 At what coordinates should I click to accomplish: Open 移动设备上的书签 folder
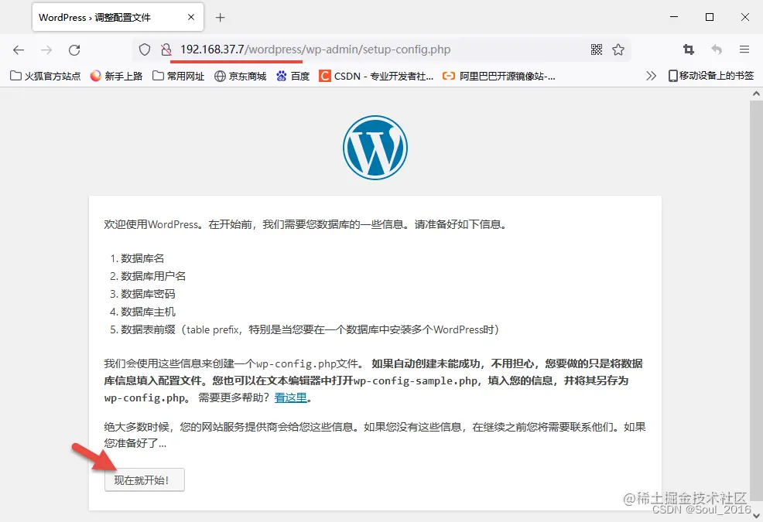711,76
